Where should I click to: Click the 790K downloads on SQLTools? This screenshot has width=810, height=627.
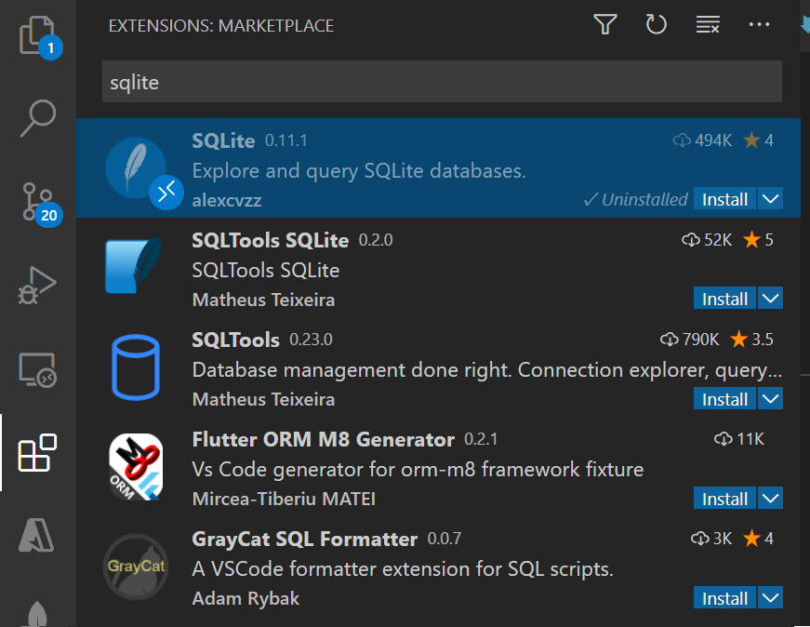(x=690, y=340)
